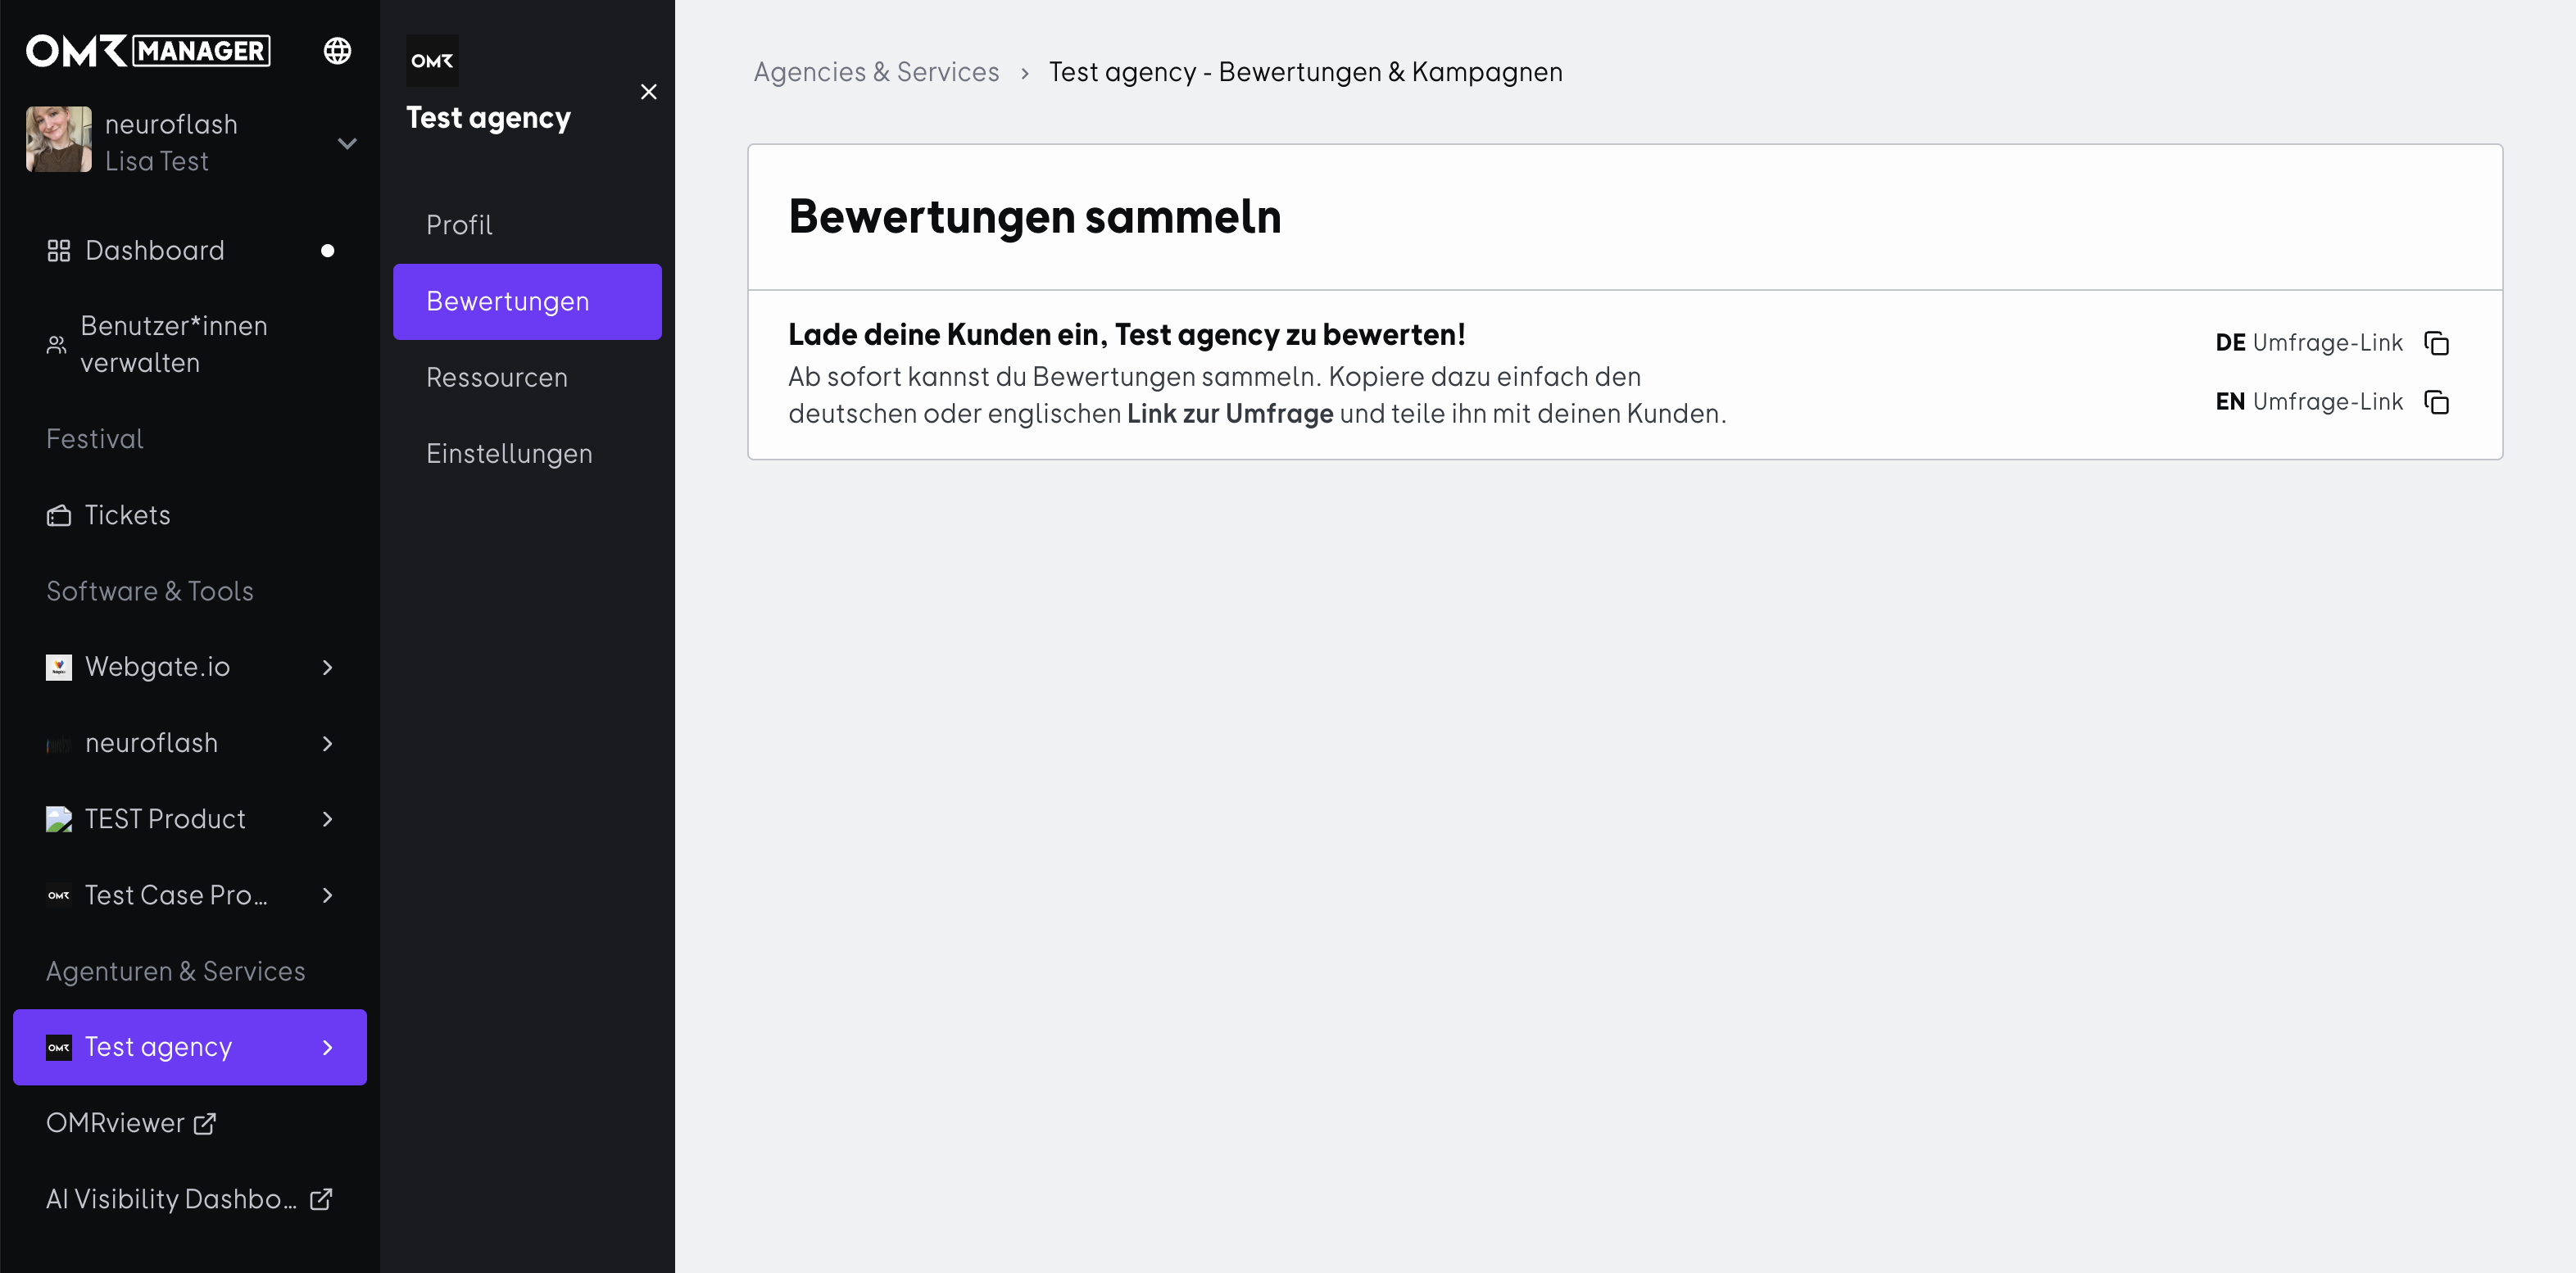Click the TEST Product image icon
The height and width of the screenshot is (1273, 2576).
pyautogui.click(x=59, y=819)
